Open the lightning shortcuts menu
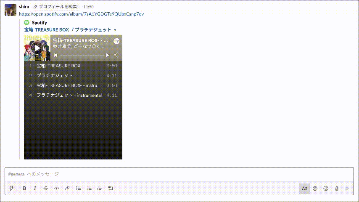The width and height of the screenshot is (359, 202). tap(11, 188)
